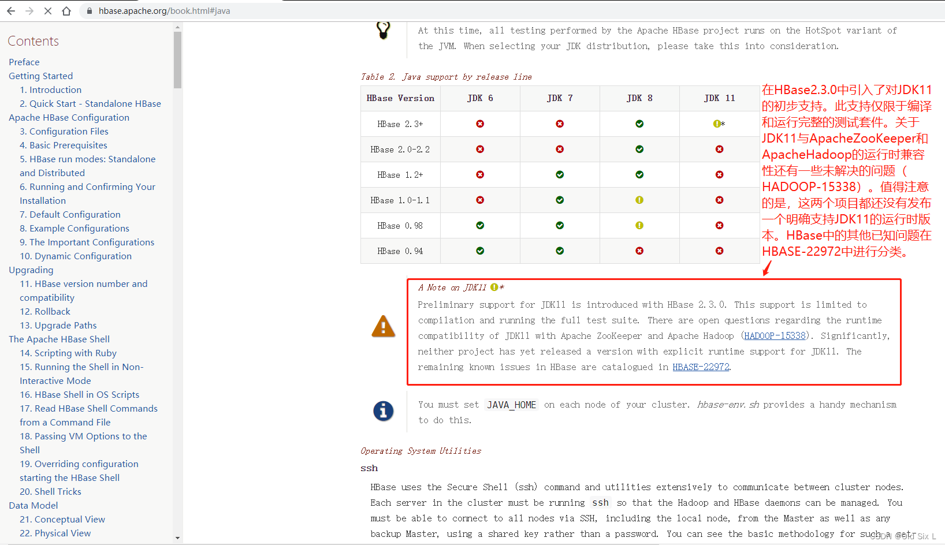The width and height of the screenshot is (945, 545).
Task: Open HBase run modes: Standalone and Distributed
Action: click(x=88, y=166)
